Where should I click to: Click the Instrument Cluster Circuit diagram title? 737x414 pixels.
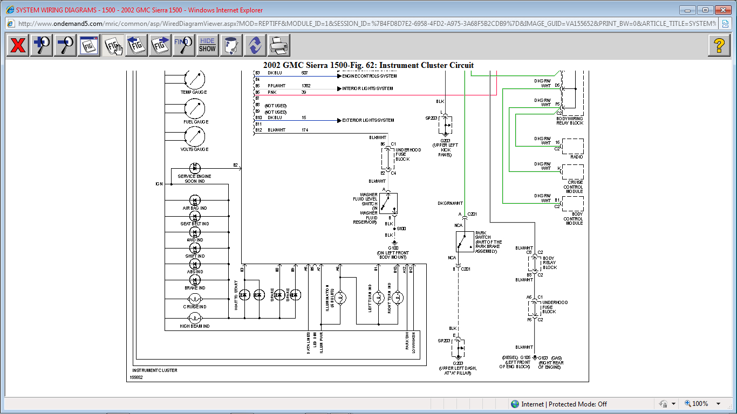coord(368,65)
